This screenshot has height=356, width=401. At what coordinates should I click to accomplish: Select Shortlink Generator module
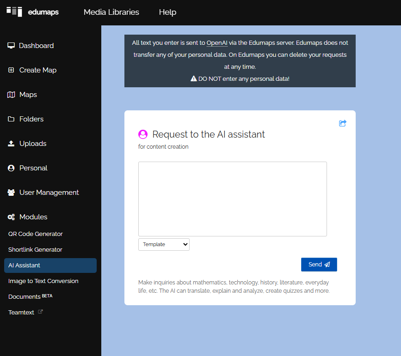[x=35, y=250]
